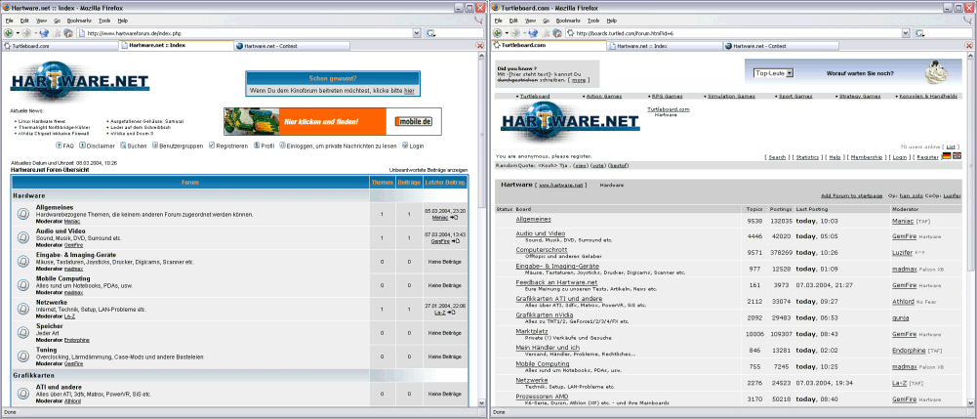Viewport: 977px width, 419px height.
Task: Click mobile.de banner advertisement
Action: 333,121
